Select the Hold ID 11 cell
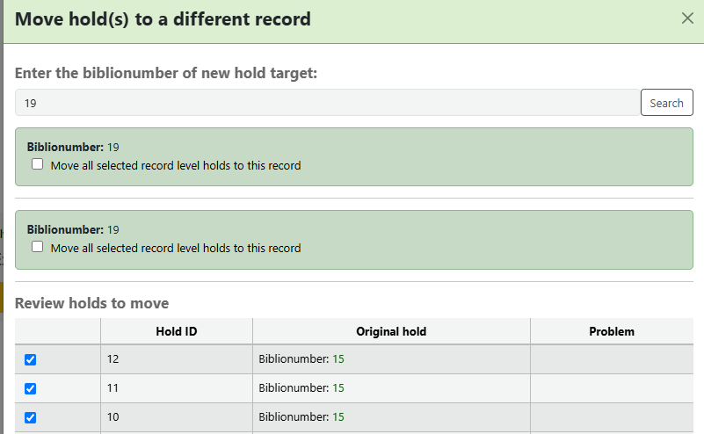The width and height of the screenshot is (704, 434). click(176, 388)
